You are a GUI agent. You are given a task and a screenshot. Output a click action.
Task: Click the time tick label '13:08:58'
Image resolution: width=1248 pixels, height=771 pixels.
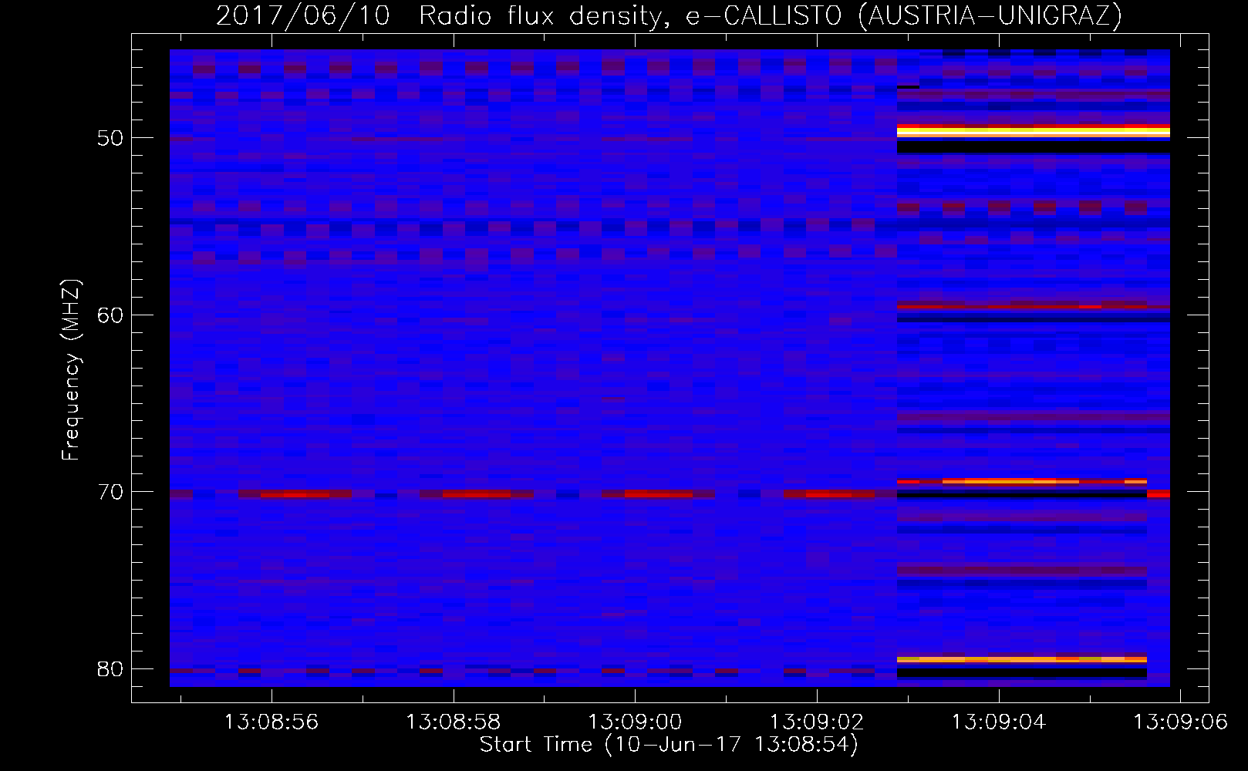click(x=454, y=722)
